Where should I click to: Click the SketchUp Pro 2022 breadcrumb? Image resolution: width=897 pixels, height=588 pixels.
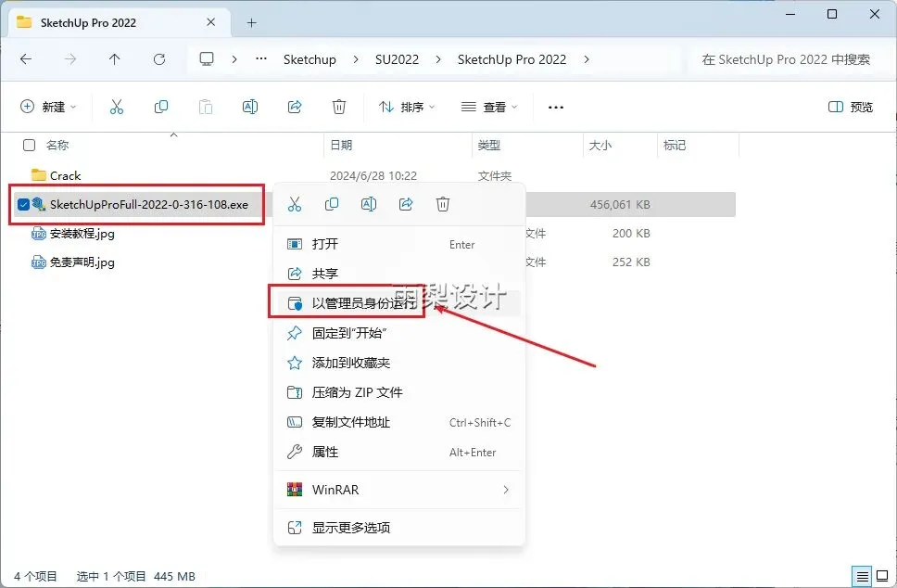[512, 59]
